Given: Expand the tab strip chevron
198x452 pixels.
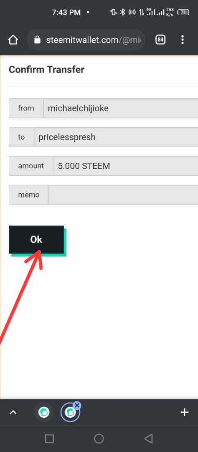Looking at the screenshot, I should click(x=13, y=413).
